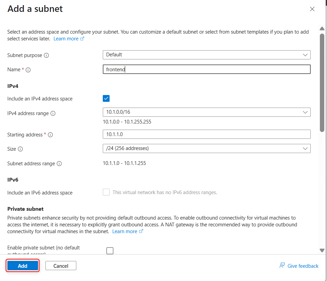
Task: Click the Private subnet heading
Action: tap(25, 209)
